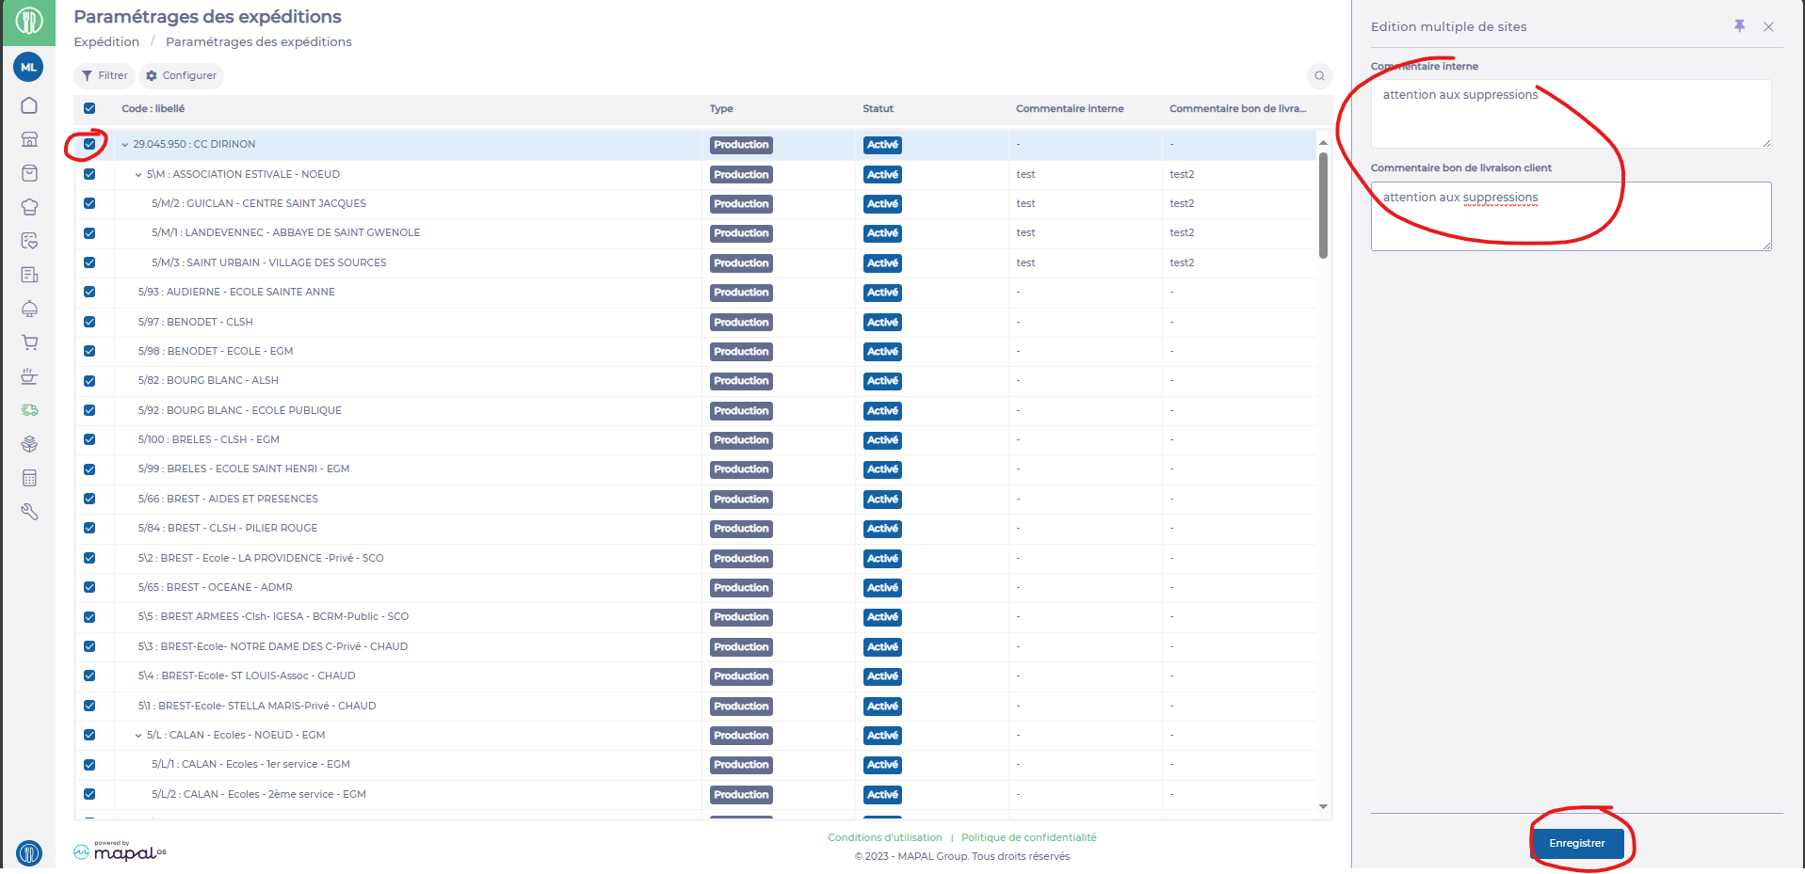
Task: Open the chef hat sidebar icon
Action: (29, 207)
